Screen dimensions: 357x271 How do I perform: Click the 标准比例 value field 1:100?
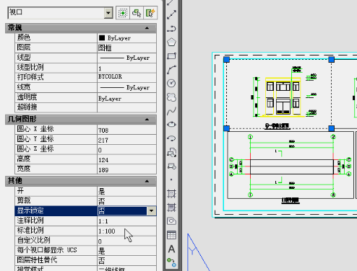(x=126, y=231)
